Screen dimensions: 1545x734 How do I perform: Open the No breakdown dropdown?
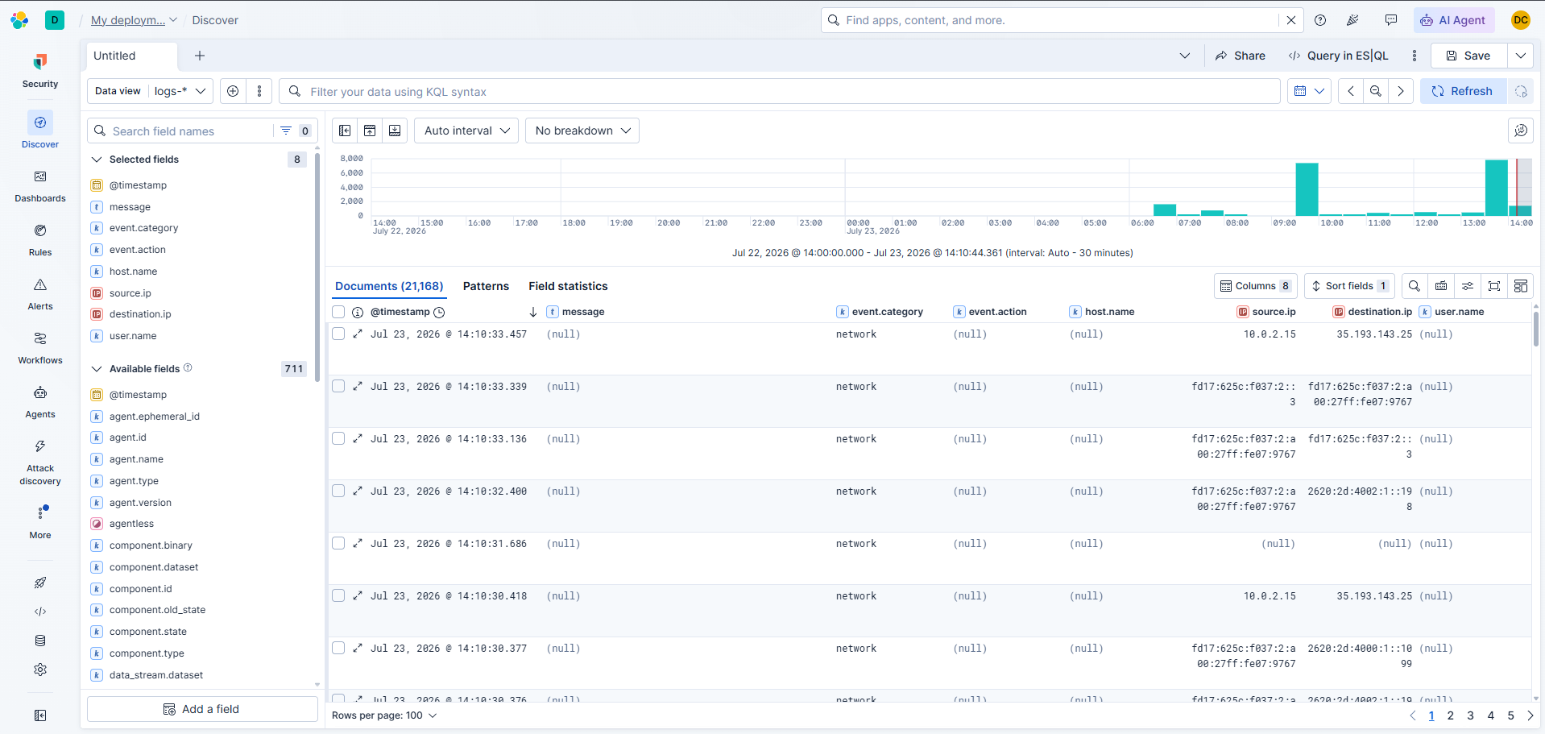point(582,131)
